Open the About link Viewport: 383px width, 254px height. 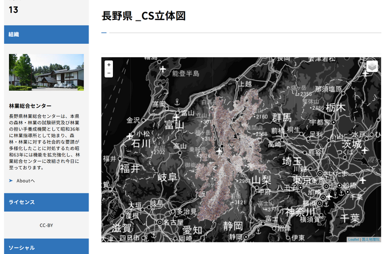coord(26,181)
